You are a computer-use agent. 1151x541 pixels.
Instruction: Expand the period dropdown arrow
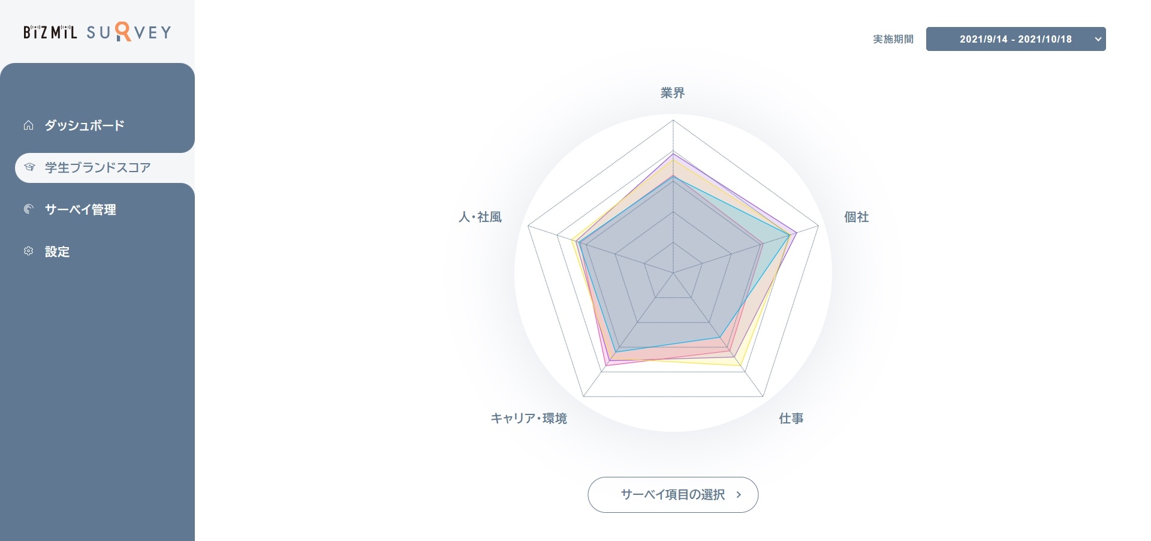(1098, 39)
